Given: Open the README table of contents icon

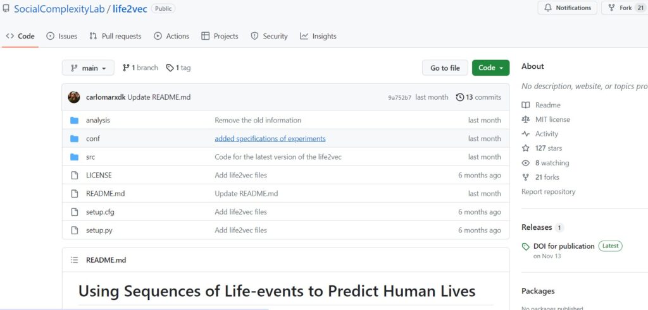Looking at the screenshot, I should (x=74, y=259).
